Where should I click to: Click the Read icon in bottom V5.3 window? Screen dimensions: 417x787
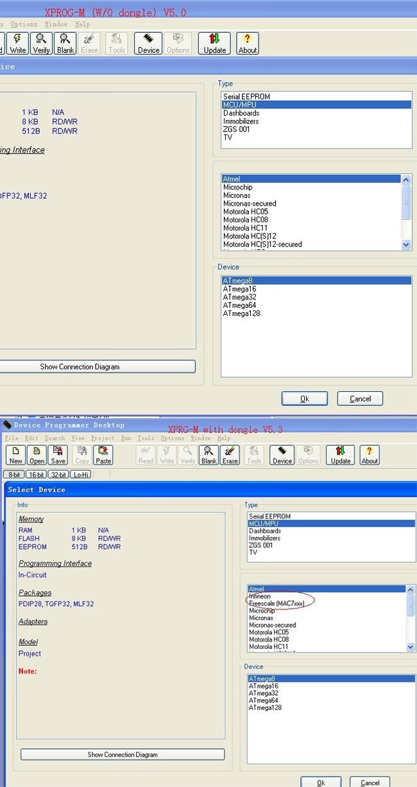[x=146, y=455]
